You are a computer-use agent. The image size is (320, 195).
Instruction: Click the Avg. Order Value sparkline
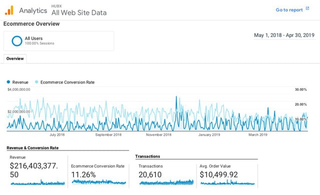(x=227, y=182)
